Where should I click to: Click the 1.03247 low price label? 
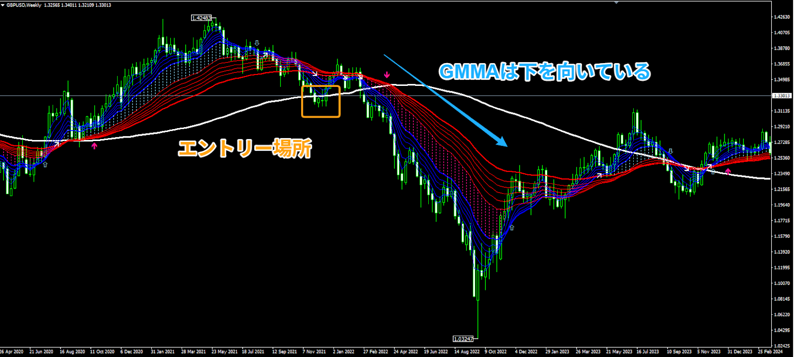[463, 339]
